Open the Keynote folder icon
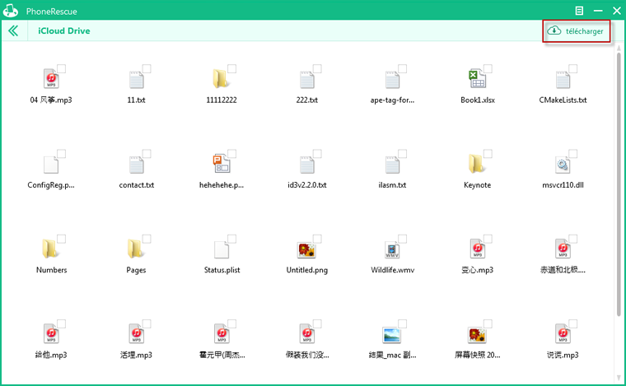The image size is (626, 386). 477,164
